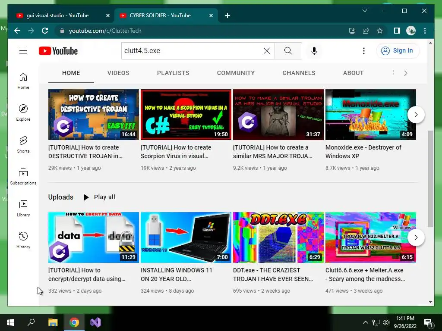Open History in the sidebar
This screenshot has height=331, width=442.
(23, 240)
